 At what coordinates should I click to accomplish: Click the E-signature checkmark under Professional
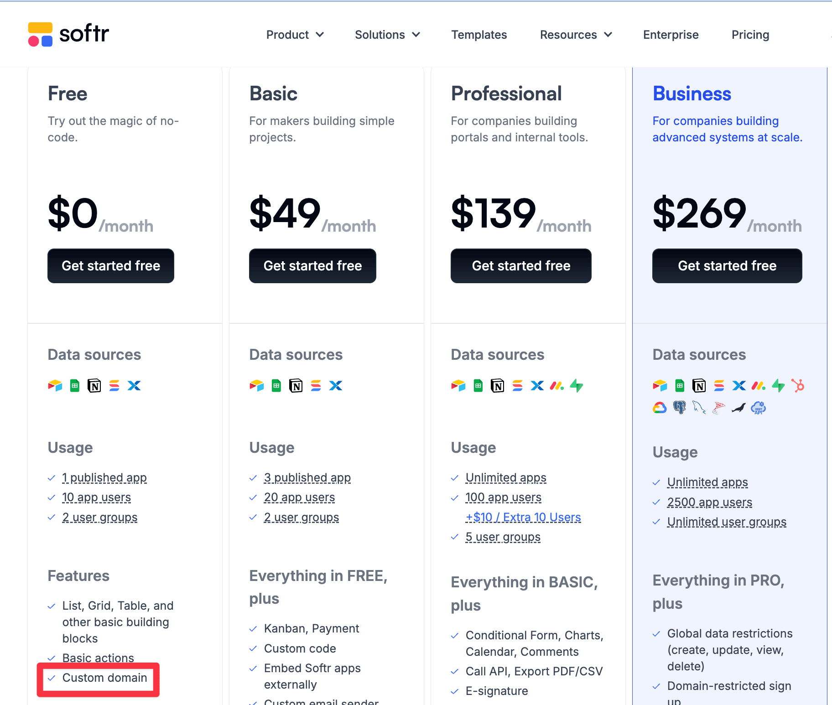[x=497, y=691]
